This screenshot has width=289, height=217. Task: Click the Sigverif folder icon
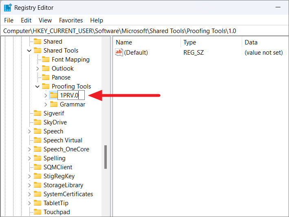coord(38,113)
